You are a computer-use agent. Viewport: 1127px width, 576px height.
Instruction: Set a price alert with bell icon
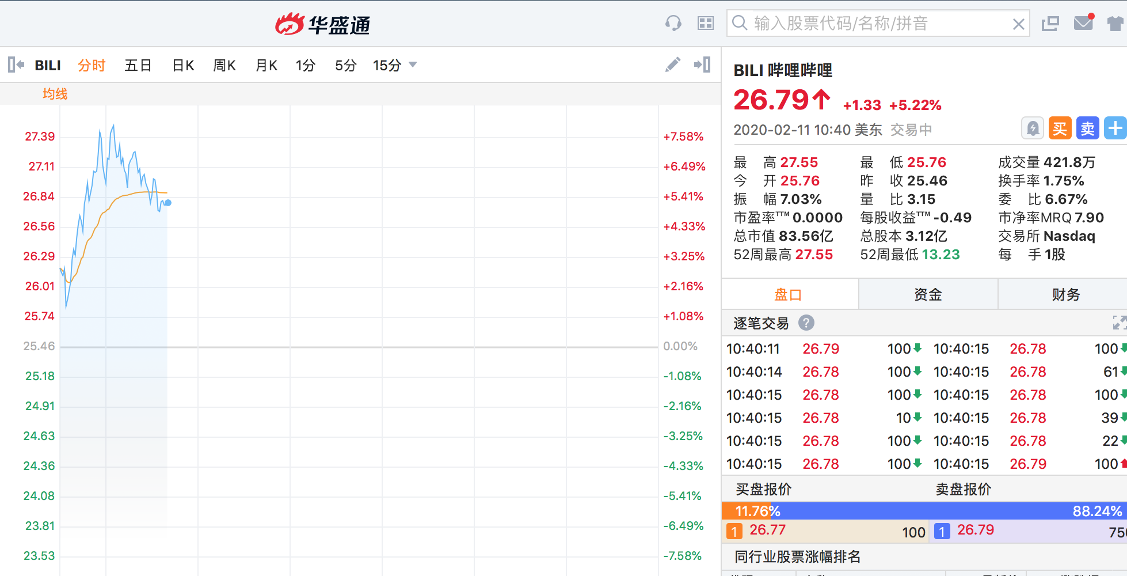[x=1033, y=128]
